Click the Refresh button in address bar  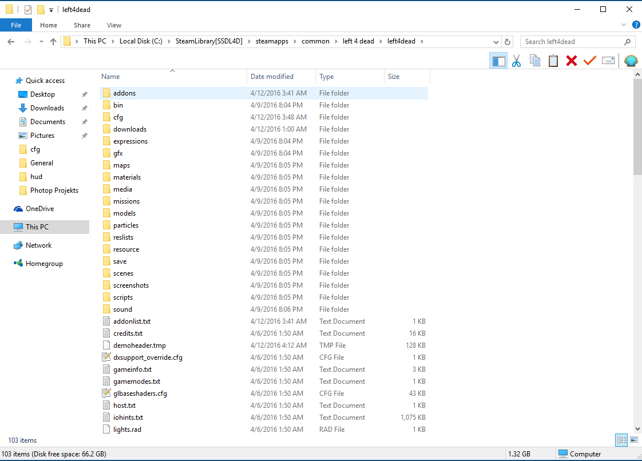508,42
